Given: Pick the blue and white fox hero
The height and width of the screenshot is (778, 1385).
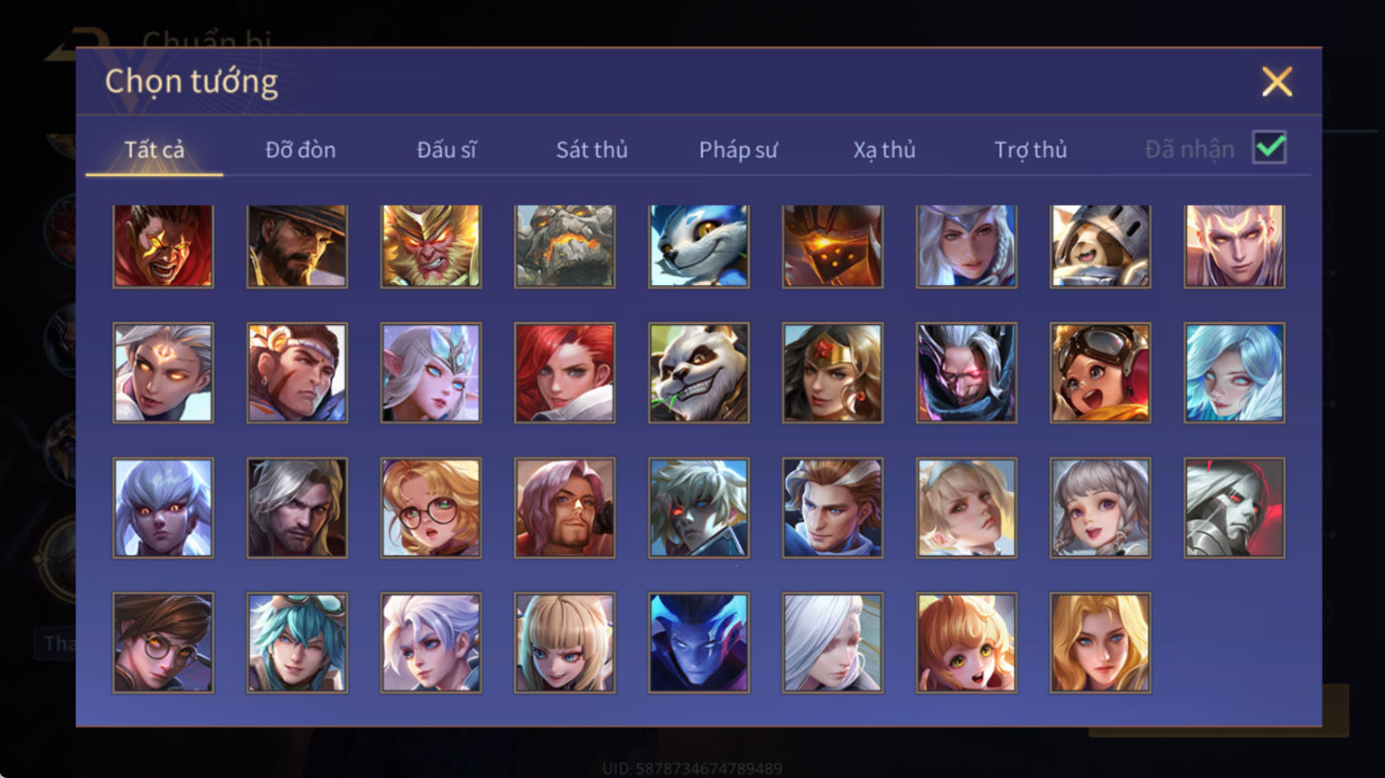Looking at the screenshot, I should click(x=698, y=246).
